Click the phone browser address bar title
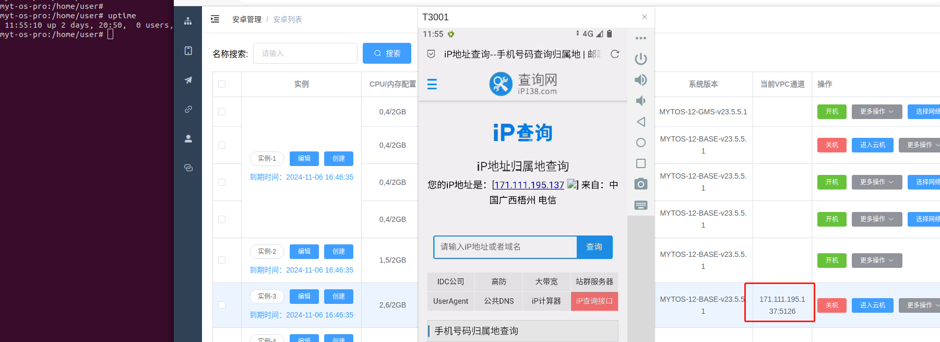 [523, 54]
